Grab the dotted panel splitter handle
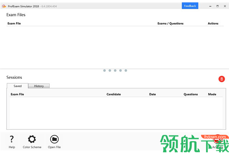Screen dimensions: 229x155 [x=115, y=70]
